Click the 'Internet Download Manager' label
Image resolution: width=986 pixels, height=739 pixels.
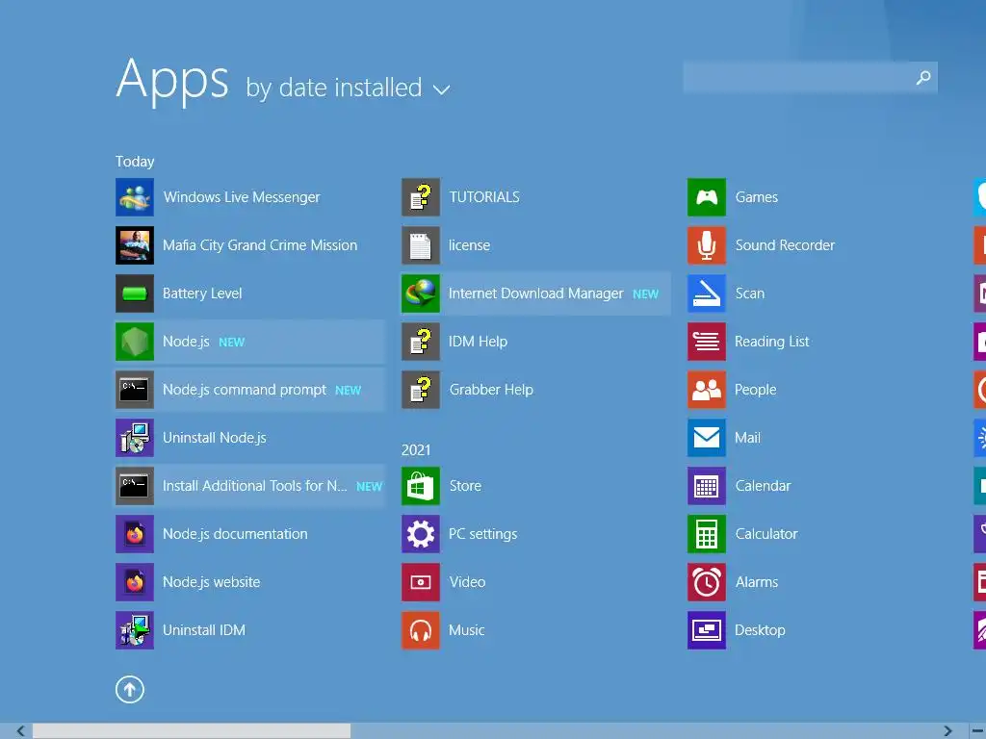click(535, 293)
